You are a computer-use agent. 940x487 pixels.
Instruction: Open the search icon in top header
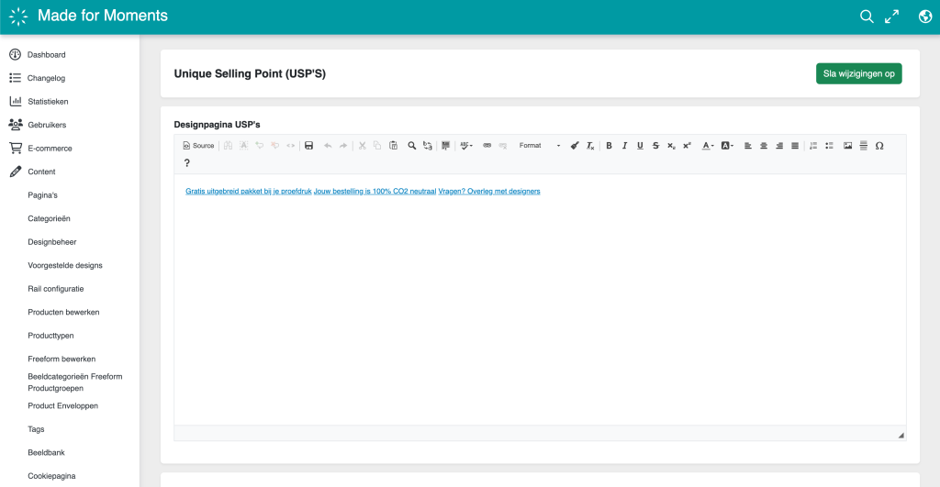point(866,17)
